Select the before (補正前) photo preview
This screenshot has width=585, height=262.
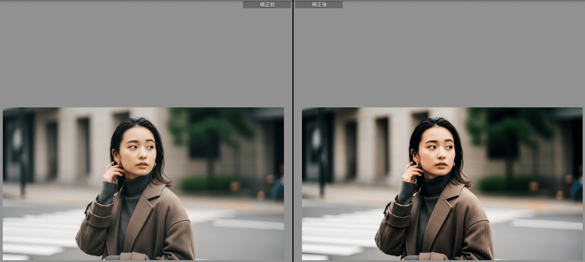point(143,183)
